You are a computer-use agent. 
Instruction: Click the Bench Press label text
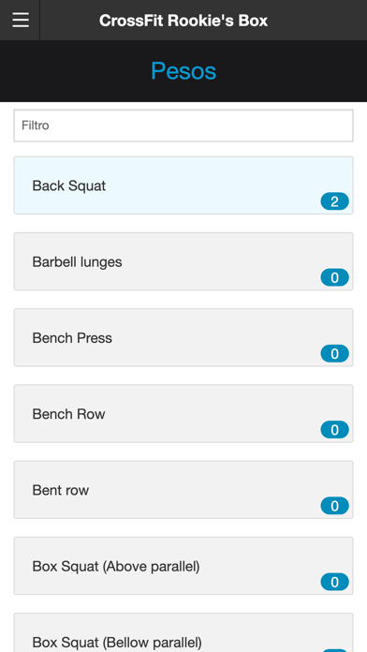point(72,338)
